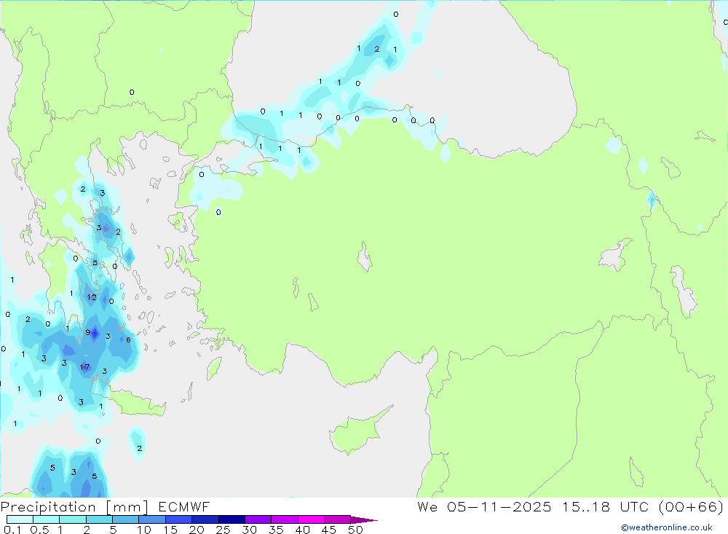Click the '(00+66)' forecast offset text

click(x=691, y=507)
